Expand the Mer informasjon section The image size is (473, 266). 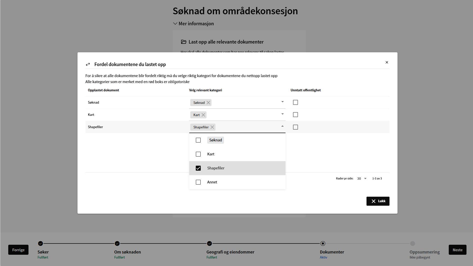pyautogui.click(x=193, y=24)
